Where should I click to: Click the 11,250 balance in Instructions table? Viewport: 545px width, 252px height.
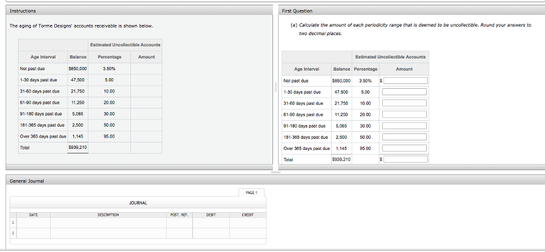tap(78, 103)
